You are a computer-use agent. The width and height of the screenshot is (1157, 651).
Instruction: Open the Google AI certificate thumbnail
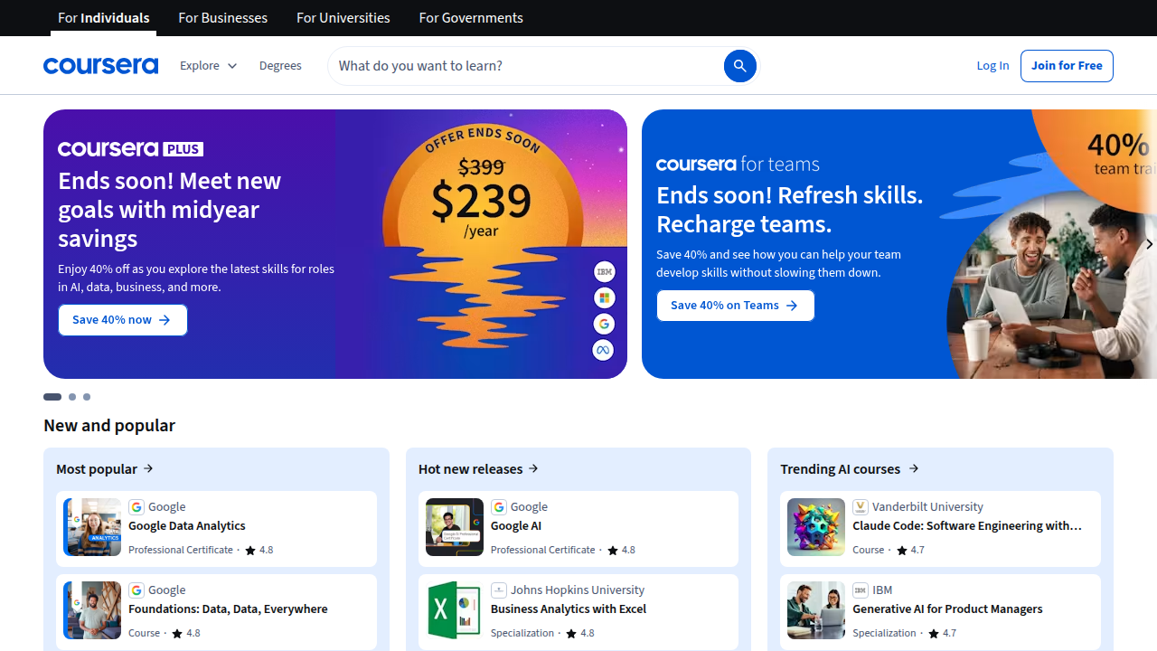[455, 527]
